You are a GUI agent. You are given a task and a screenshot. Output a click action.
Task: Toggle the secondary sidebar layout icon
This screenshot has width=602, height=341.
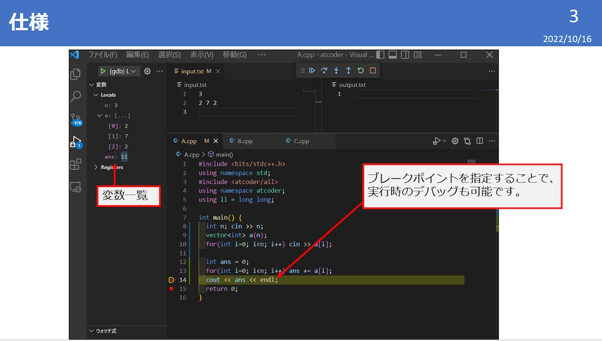pos(405,55)
